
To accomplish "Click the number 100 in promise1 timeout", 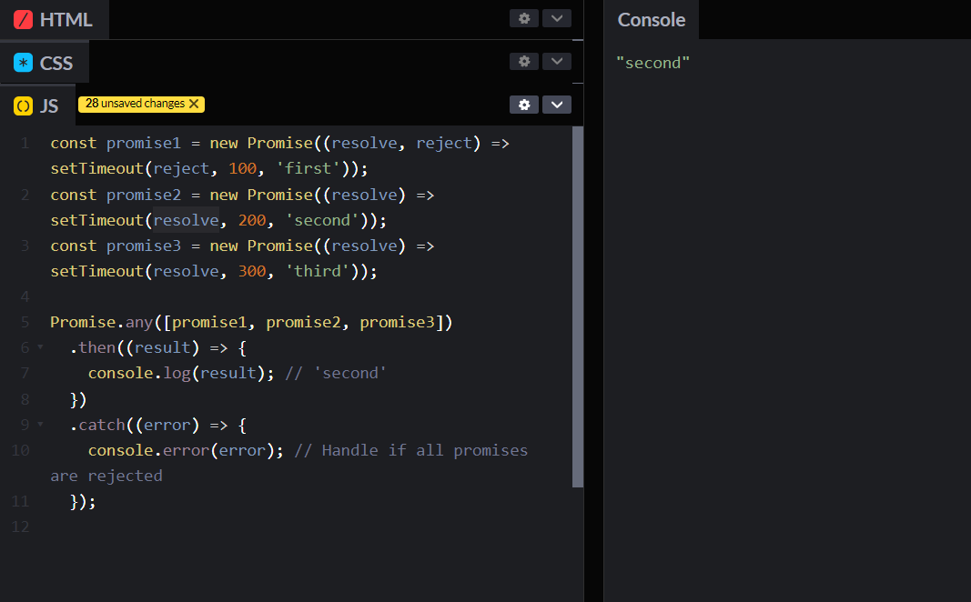I will 242,168.
